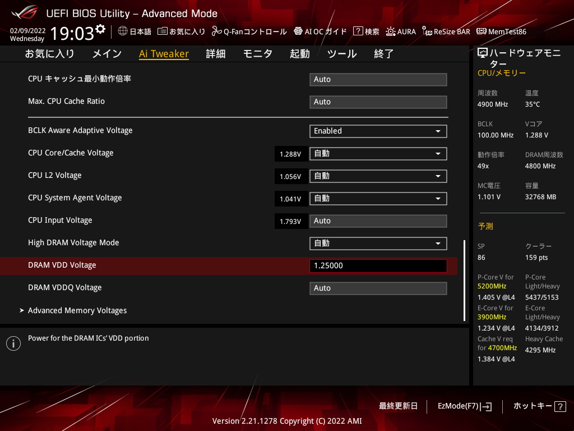574x431 pixels.
Task: Click the vertical settings scrollbar
Action: pos(464,281)
